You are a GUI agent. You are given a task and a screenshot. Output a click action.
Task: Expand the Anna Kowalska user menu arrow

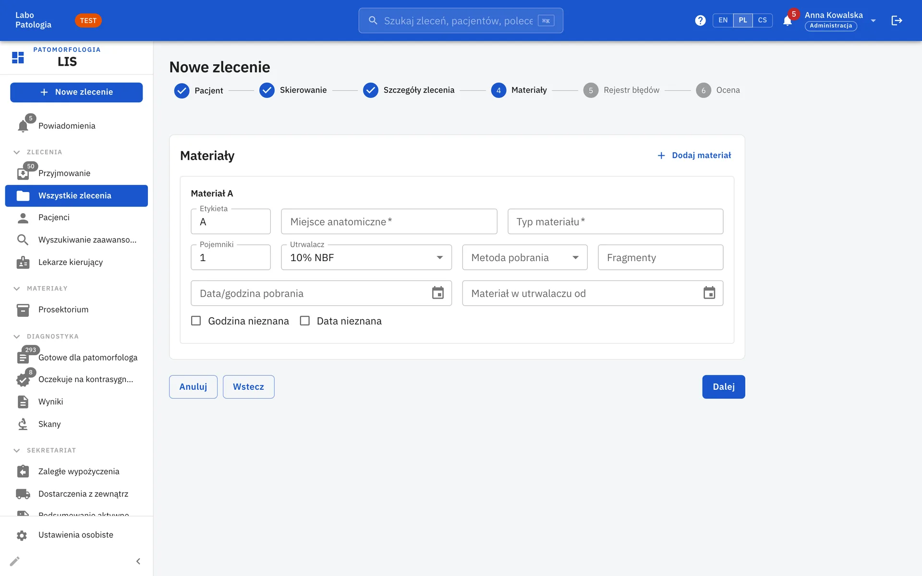[x=873, y=21]
